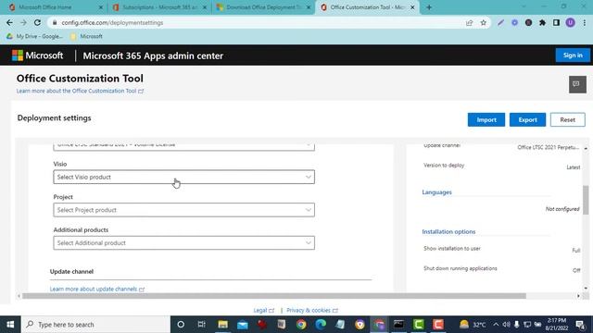Screen dimensions: 593x333
Task: Open the notification center icon
Action: point(581,325)
